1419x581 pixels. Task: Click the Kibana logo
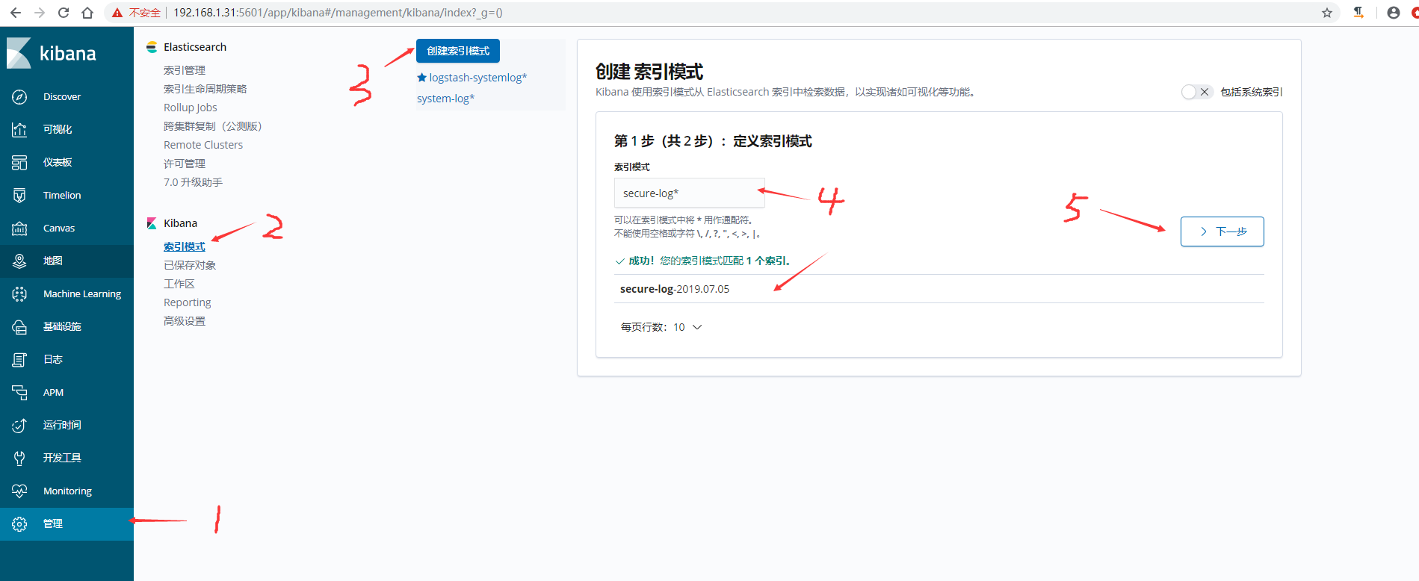coord(51,53)
